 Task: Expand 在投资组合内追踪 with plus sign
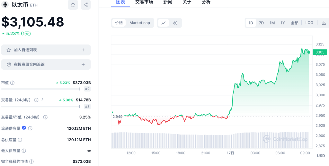83,64
